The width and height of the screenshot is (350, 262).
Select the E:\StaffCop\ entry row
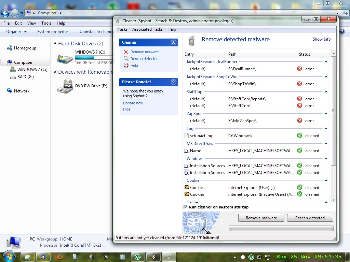coord(256,106)
